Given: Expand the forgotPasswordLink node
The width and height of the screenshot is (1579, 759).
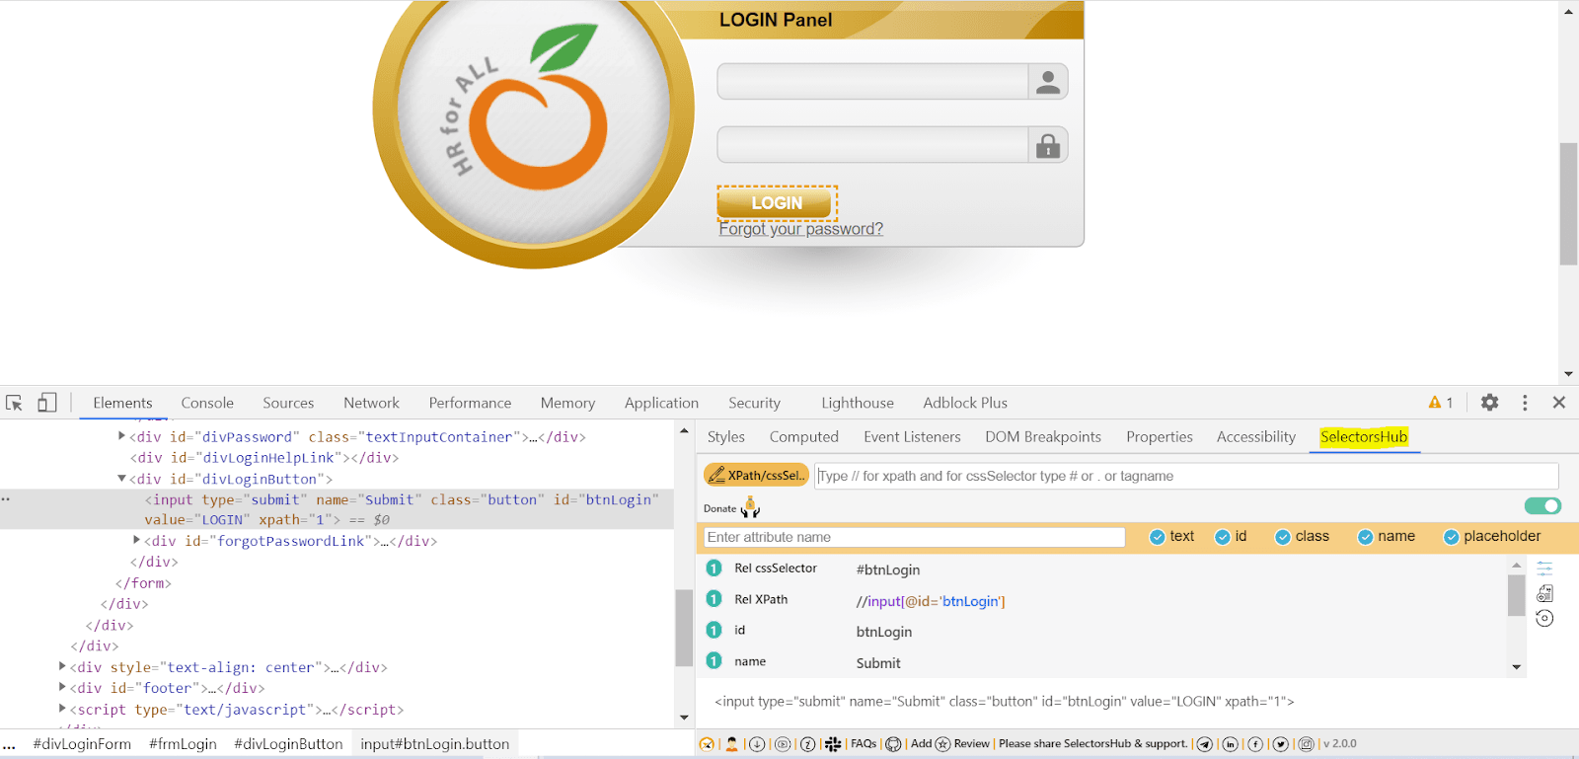Looking at the screenshot, I should click(x=136, y=540).
